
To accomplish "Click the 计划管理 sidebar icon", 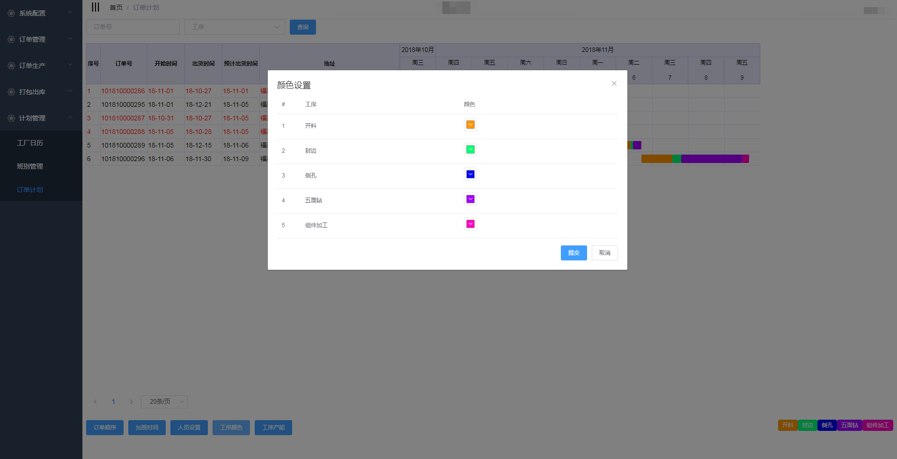I will click(x=11, y=118).
